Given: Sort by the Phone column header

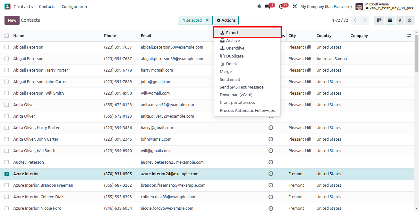Looking at the screenshot, I should click(110, 36).
